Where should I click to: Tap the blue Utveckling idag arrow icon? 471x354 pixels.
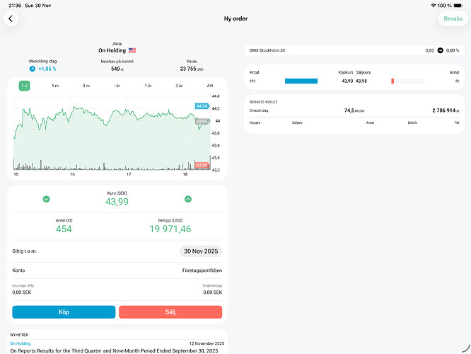coord(33,69)
